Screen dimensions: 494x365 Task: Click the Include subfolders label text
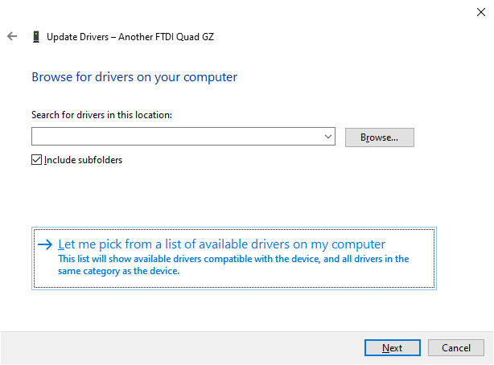tap(83, 160)
